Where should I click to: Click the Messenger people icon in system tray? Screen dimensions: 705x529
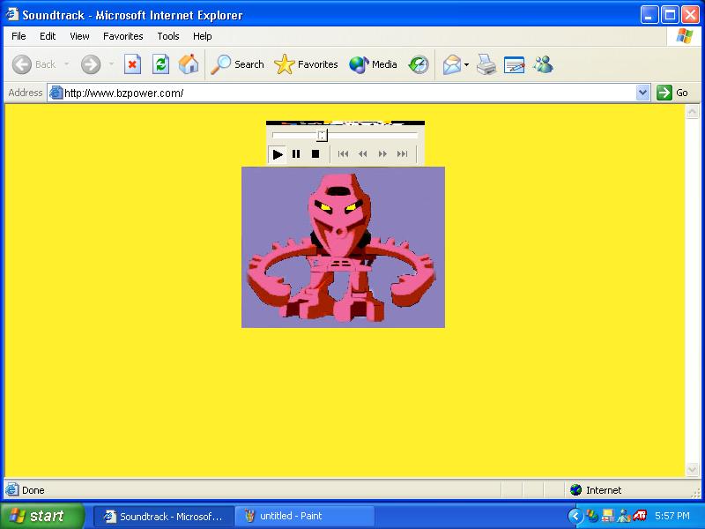pyautogui.click(x=624, y=516)
